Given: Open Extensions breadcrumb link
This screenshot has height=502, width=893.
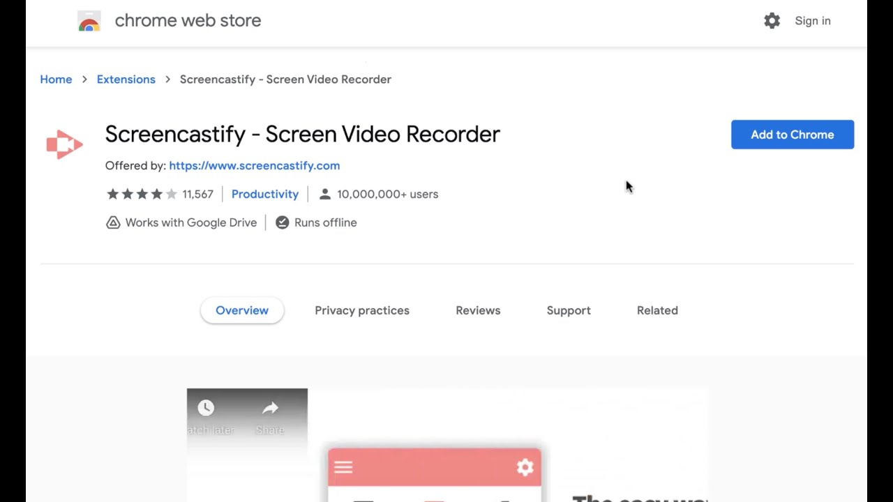Looking at the screenshot, I should pos(126,79).
